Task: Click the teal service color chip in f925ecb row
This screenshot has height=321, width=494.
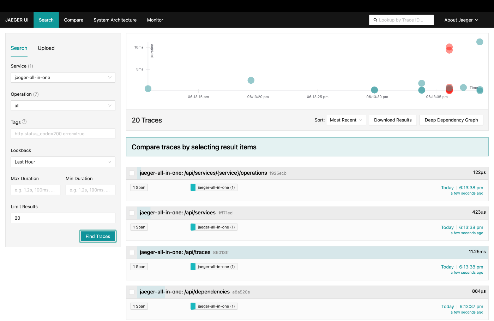Action: click(193, 188)
